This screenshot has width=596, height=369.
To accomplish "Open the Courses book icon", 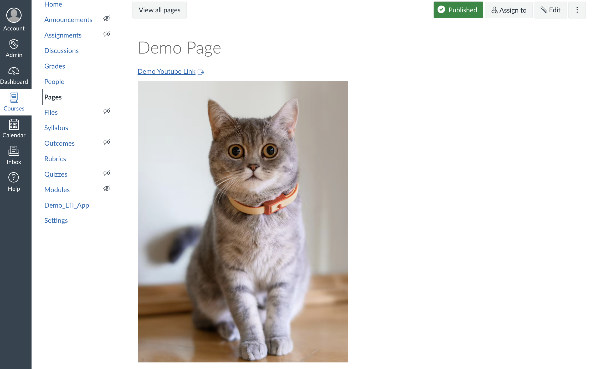I will point(14,98).
